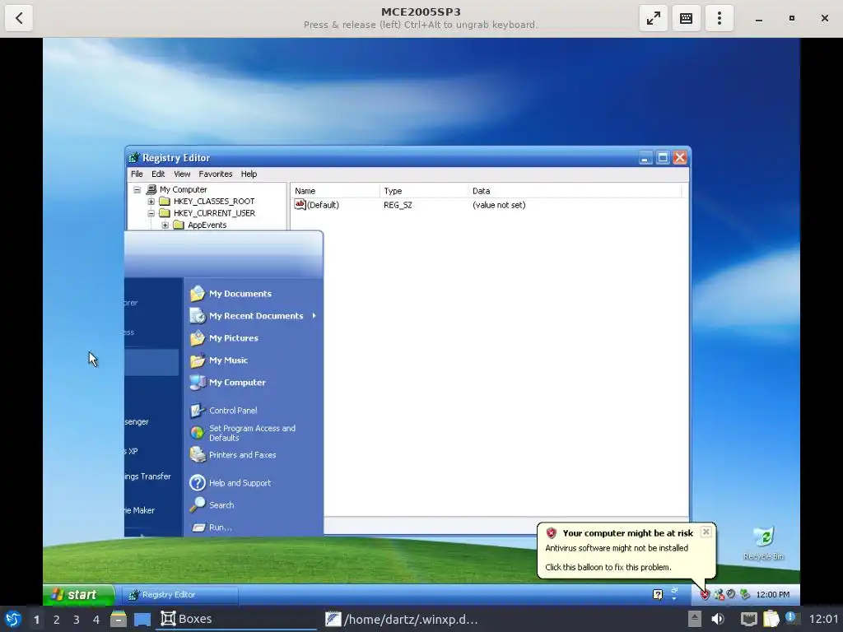Toggle fullscreen in Boxes header
This screenshot has width=843, height=632.
[653, 18]
